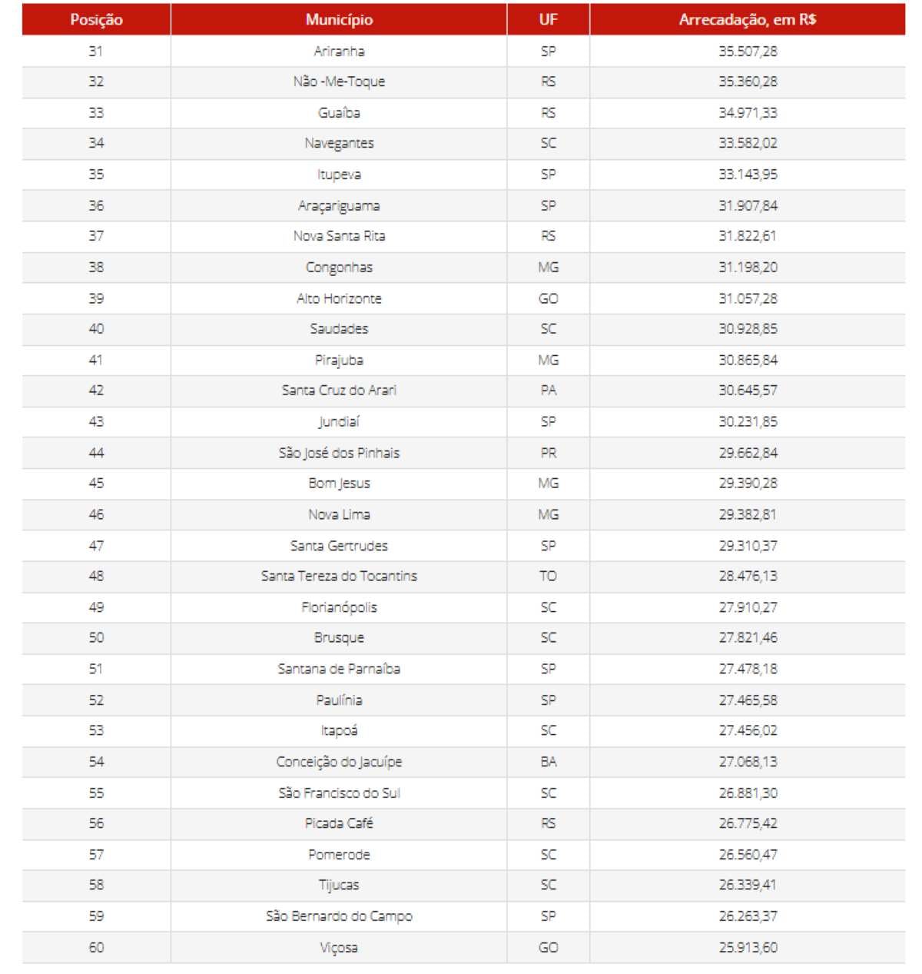Viewport: 922px width, 974px height.
Task: Select the Santa Tereza do Tocantins cell
Action: point(339,576)
